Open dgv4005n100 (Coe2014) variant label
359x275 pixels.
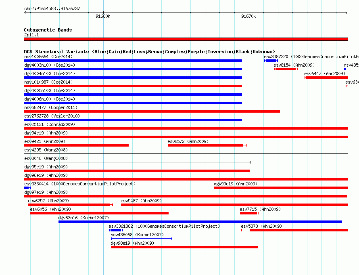[x=50, y=90]
